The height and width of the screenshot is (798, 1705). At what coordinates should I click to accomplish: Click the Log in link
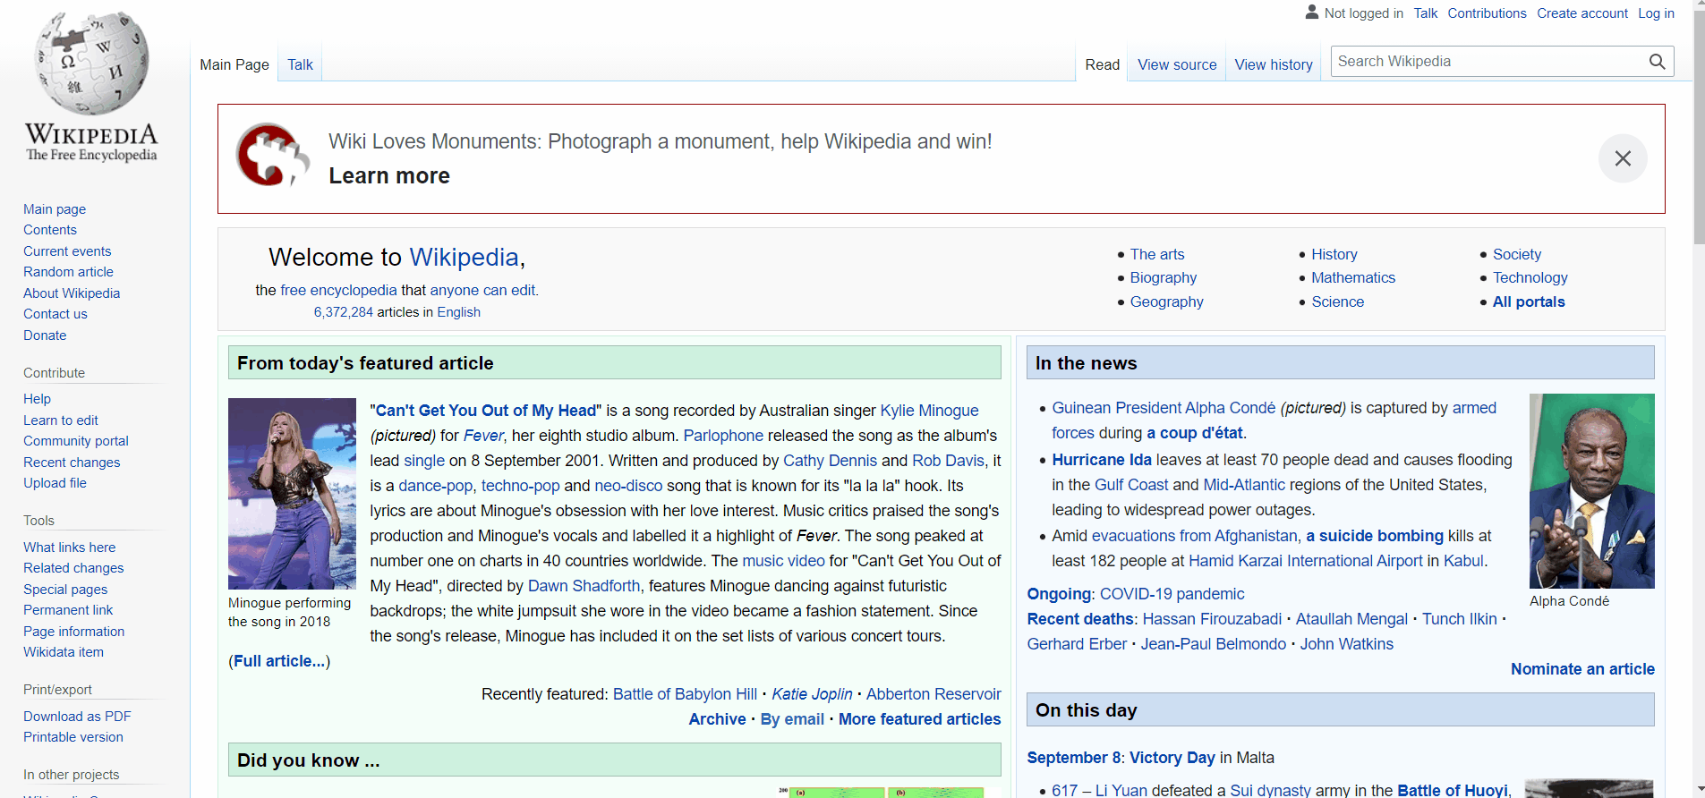(1656, 13)
